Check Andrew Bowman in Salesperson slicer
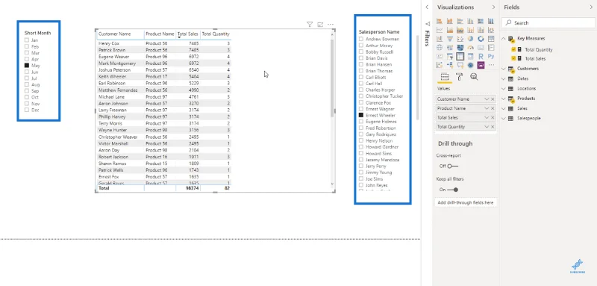The image size is (597, 286). 361,39
